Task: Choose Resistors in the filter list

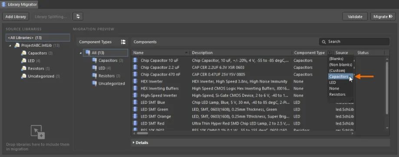Action: [x=337, y=94]
